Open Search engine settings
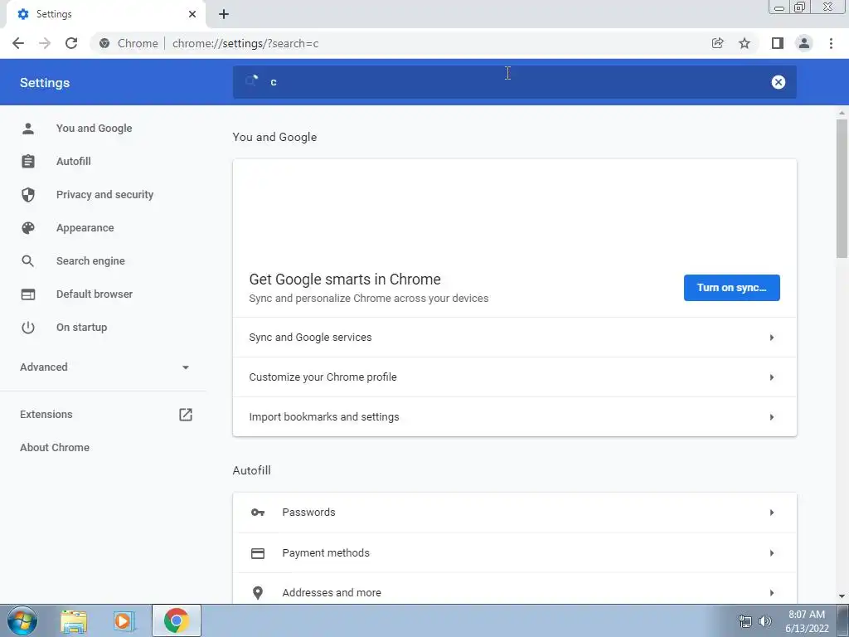Screen dimensions: 849x637 pos(90,261)
